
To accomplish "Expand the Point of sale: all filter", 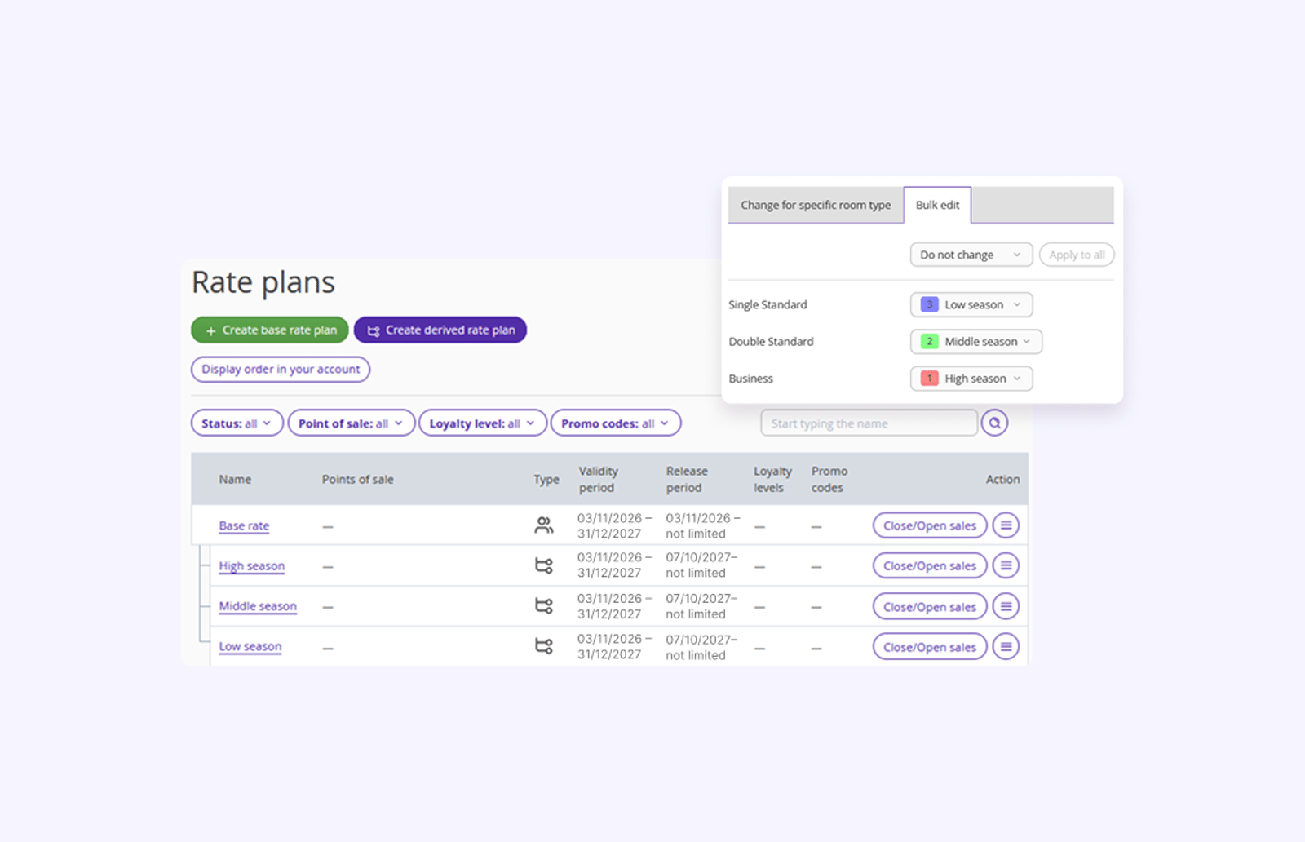I will (352, 423).
